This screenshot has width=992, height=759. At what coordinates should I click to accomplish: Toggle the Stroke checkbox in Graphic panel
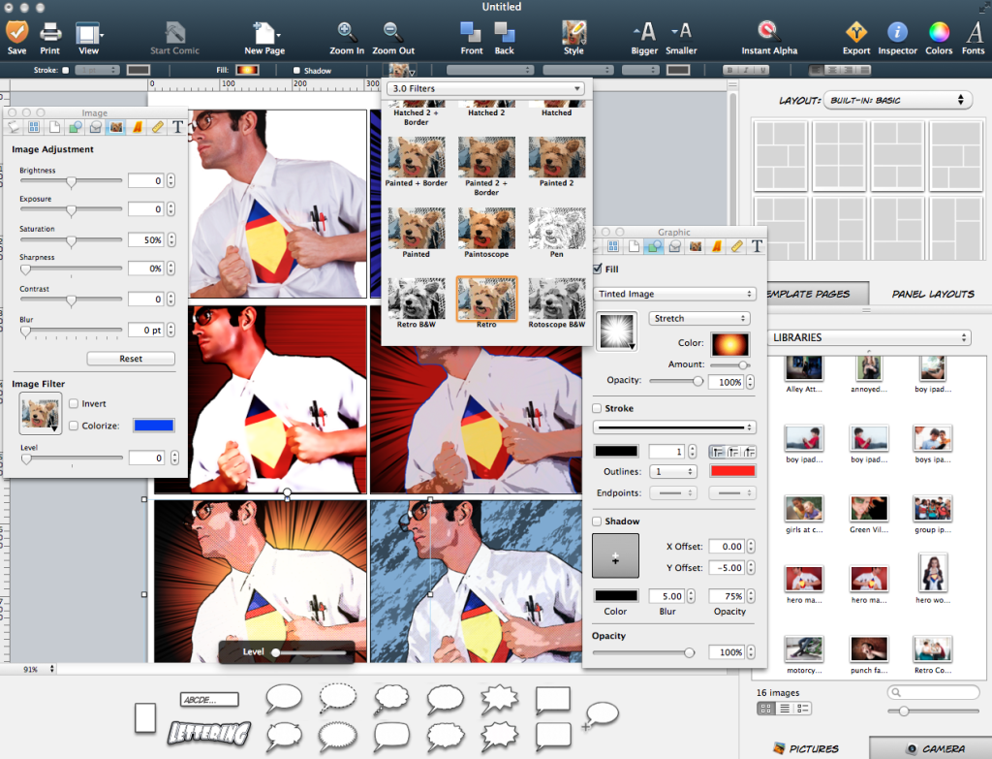597,409
